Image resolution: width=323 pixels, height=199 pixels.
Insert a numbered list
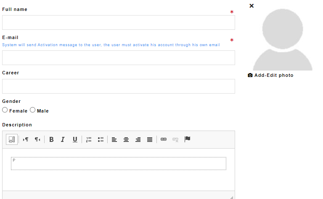click(89, 139)
